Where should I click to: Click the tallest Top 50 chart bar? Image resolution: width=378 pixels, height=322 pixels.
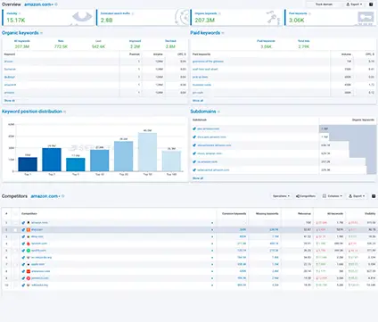pos(147,152)
